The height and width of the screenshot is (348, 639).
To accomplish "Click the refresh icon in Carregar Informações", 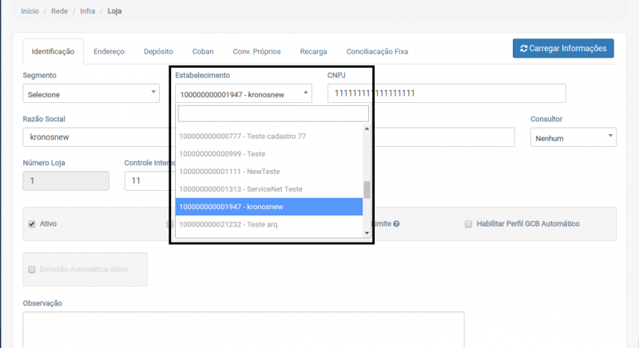I will click(524, 49).
